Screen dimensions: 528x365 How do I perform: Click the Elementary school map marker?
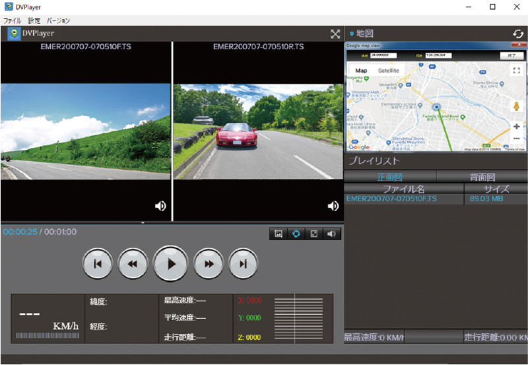click(420, 105)
